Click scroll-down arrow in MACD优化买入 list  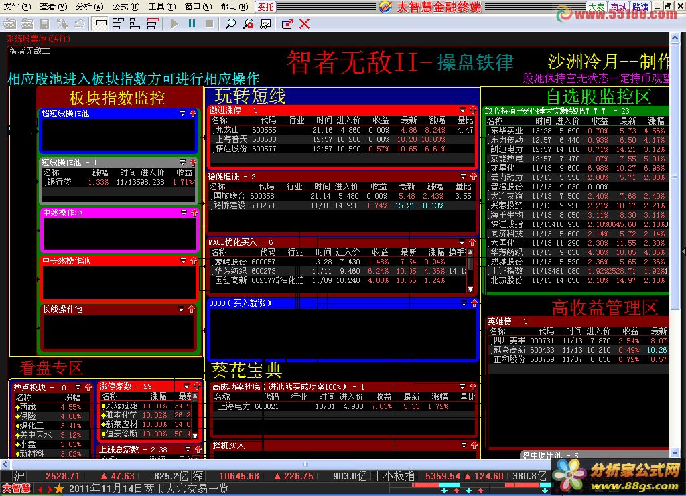click(470, 289)
